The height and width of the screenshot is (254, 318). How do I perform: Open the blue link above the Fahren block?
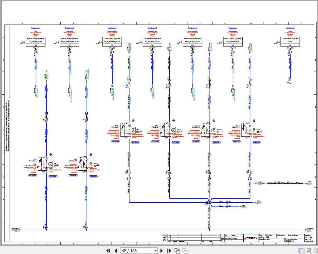click(36, 28)
